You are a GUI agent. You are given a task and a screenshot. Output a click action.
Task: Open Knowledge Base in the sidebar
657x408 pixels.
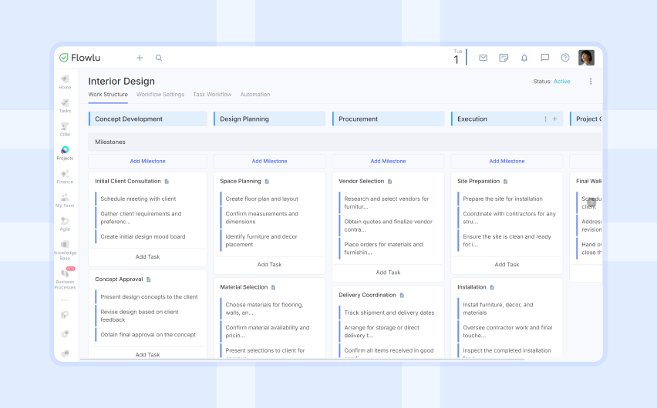(x=65, y=248)
